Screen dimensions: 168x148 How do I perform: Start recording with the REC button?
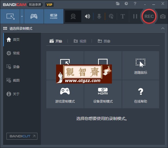149,16
